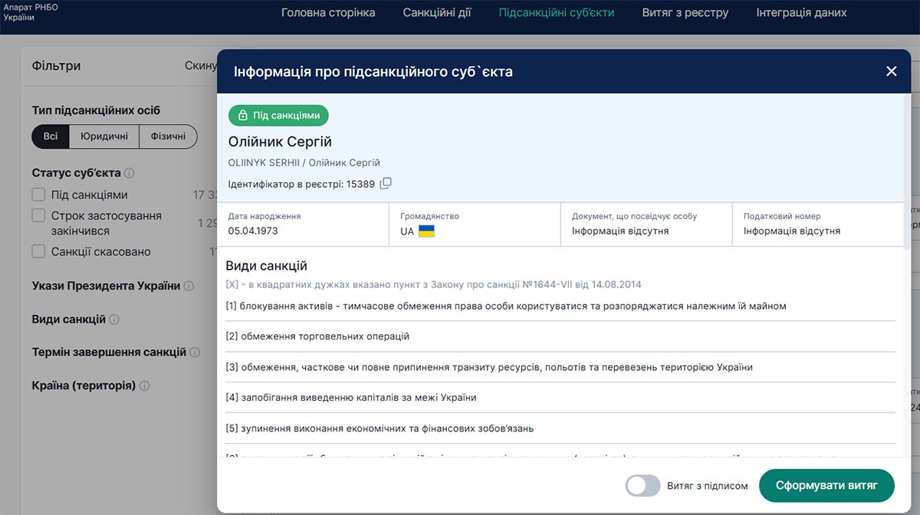Check the Під санкціями checkbox

pyautogui.click(x=39, y=195)
